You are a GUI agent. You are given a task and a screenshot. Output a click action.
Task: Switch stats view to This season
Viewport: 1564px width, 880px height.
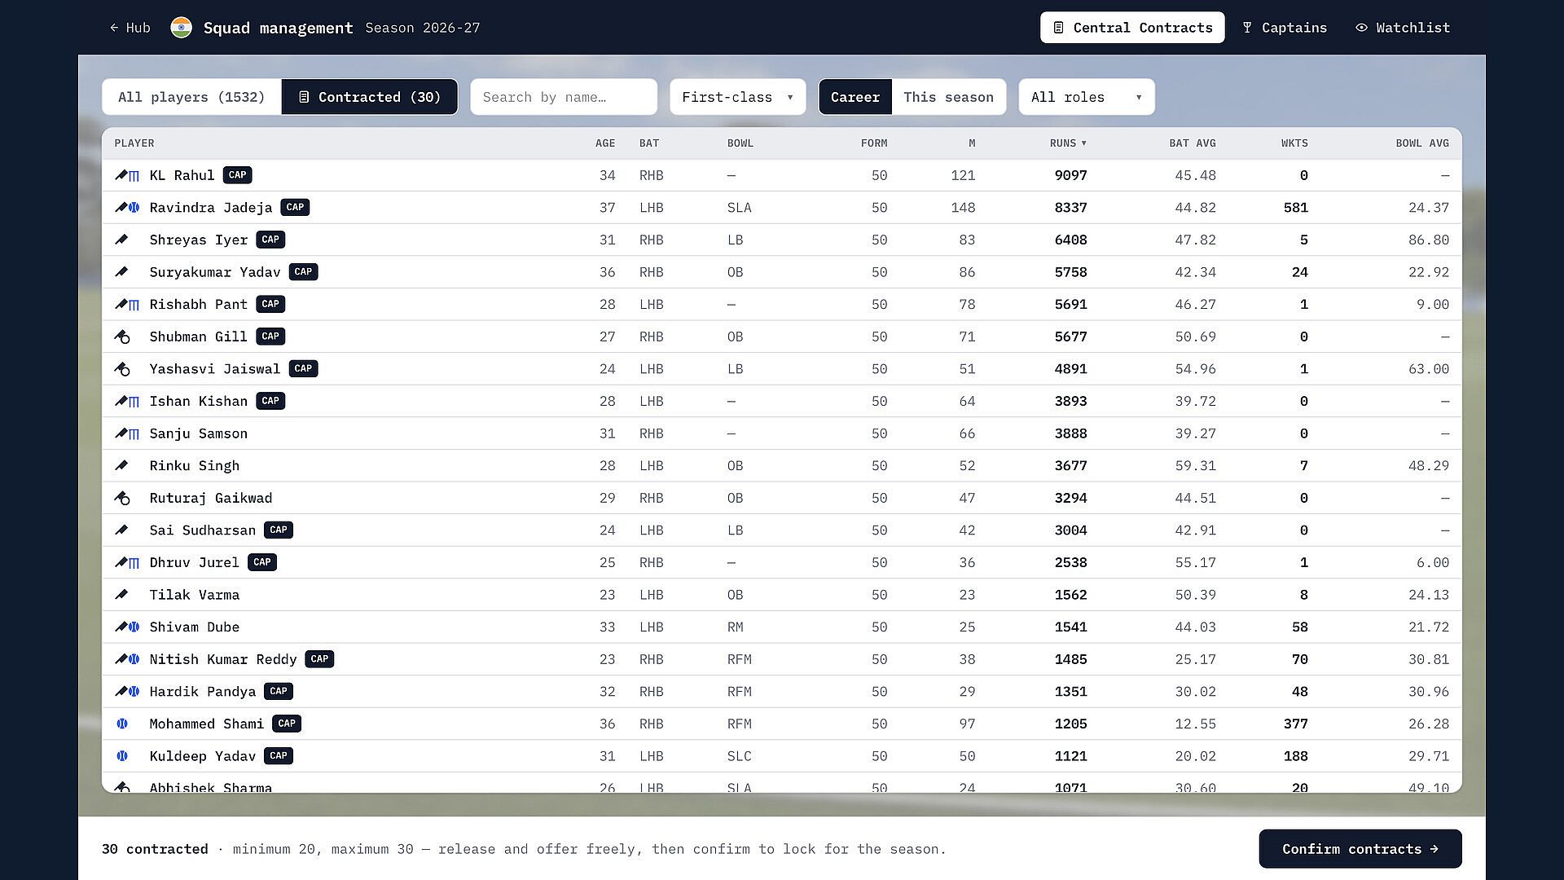pos(949,97)
